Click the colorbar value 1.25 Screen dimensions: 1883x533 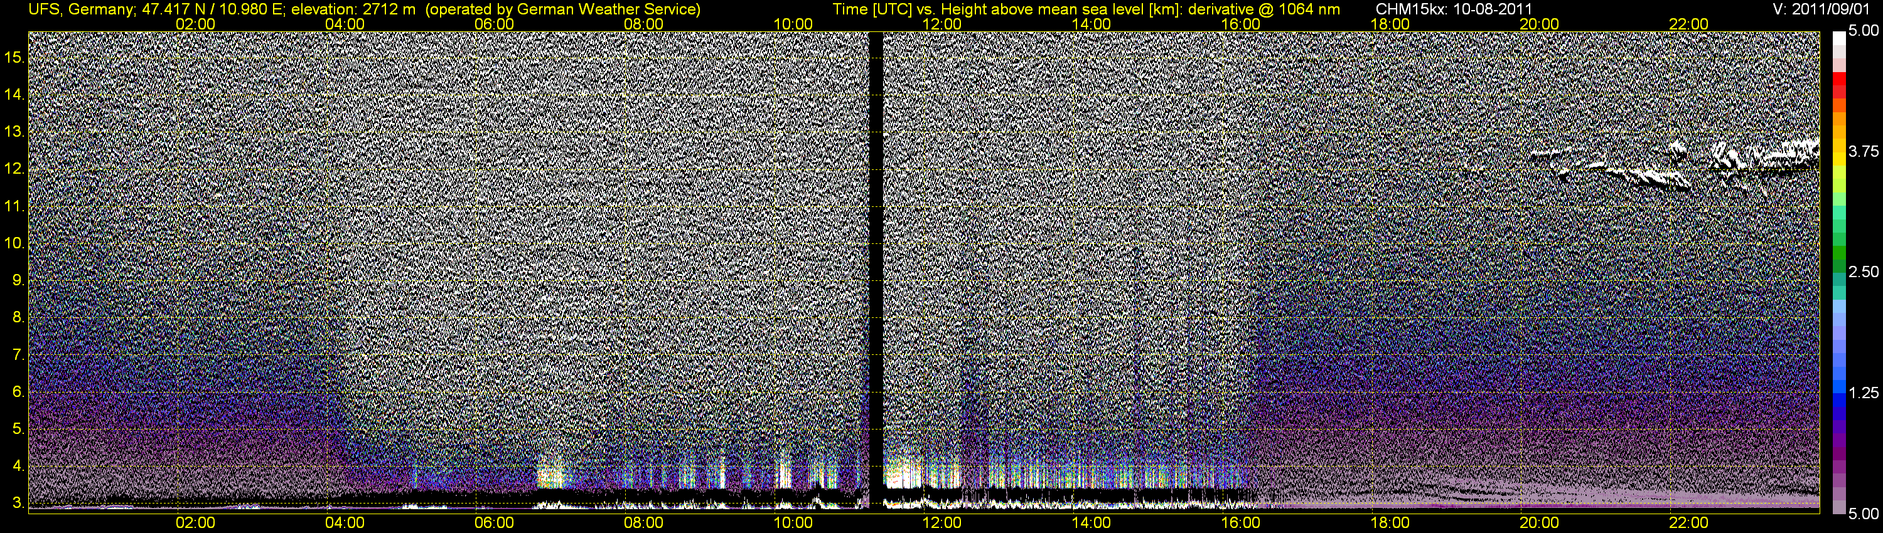tap(1864, 393)
